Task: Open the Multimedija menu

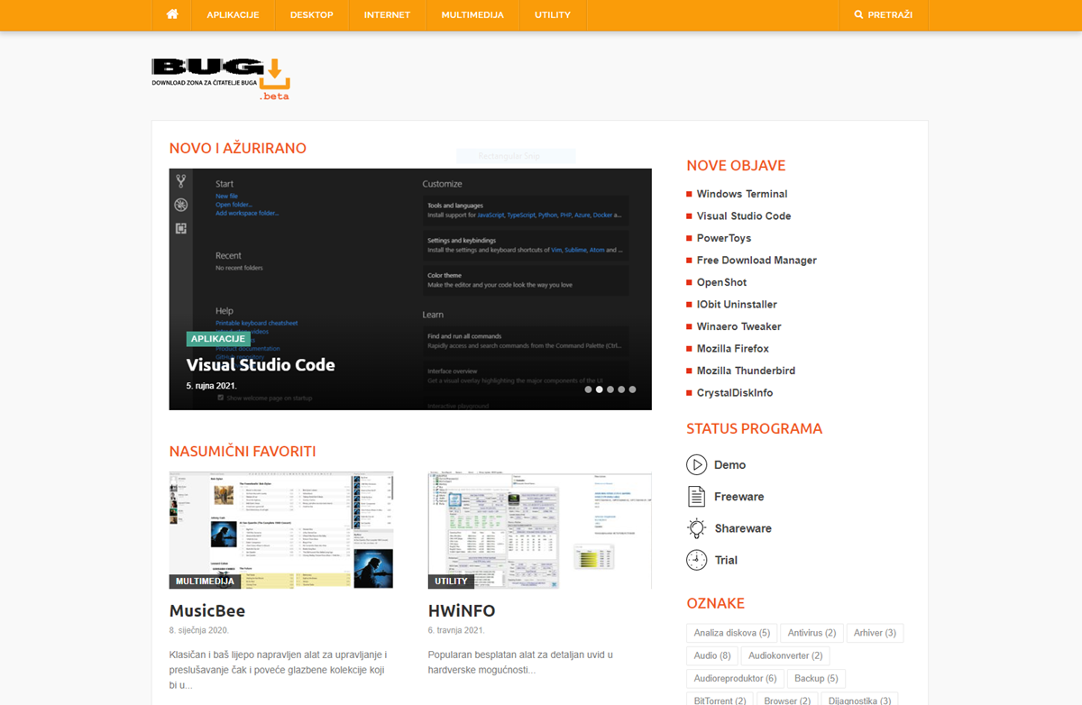Action: tap(472, 15)
